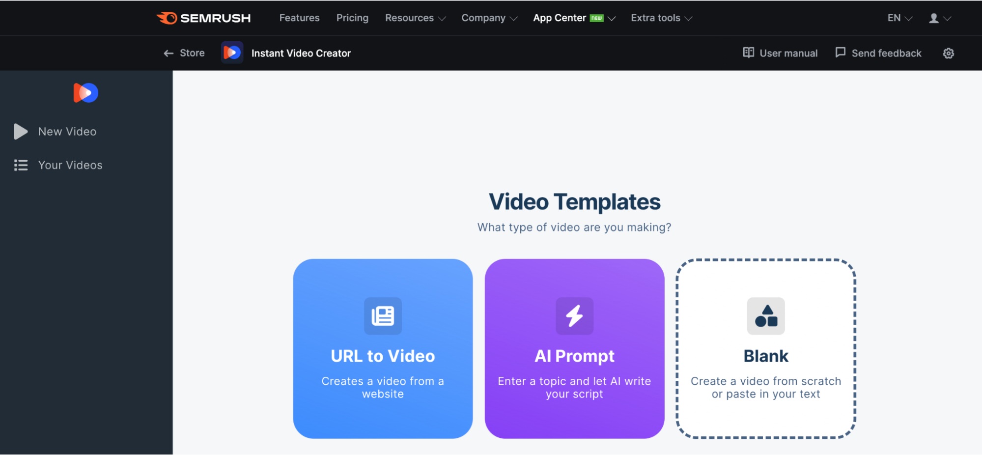Open the User manual
The height and width of the screenshot is (455, 982).
[x=780, y=53]
